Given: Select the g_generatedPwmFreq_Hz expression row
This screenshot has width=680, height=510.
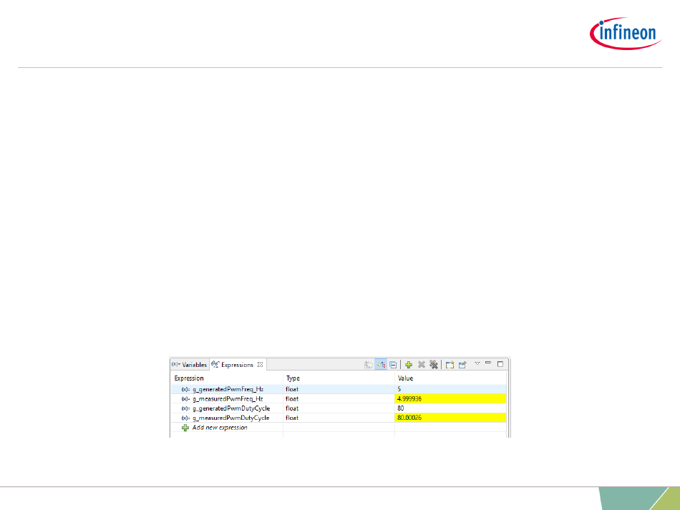Looking at the screenshot, I should click(339, 389).
